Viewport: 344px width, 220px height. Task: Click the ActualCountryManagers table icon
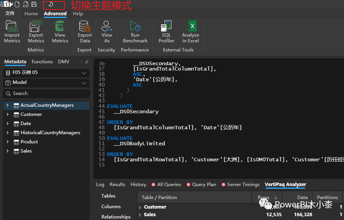click(x=16, y=106)
